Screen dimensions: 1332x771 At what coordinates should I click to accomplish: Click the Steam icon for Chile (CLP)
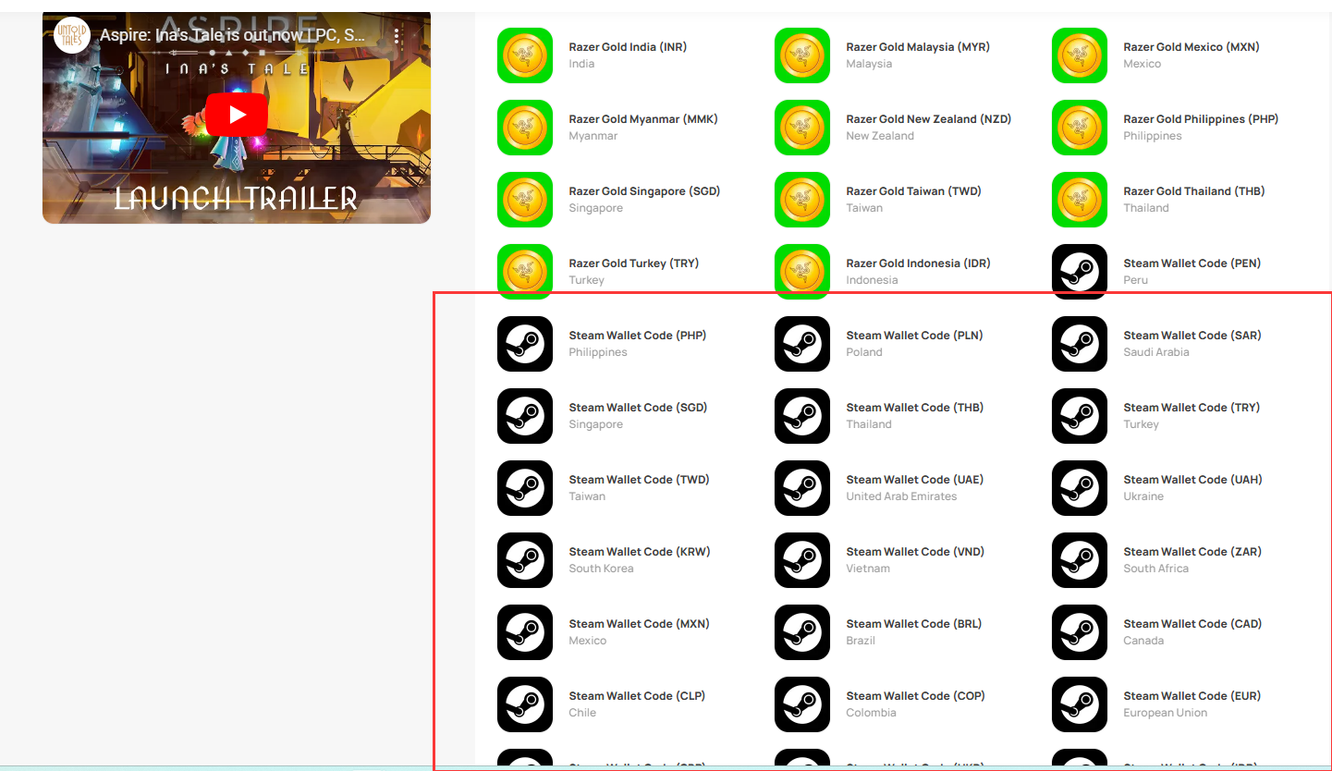pyautogui.click(x=525, y=704)
